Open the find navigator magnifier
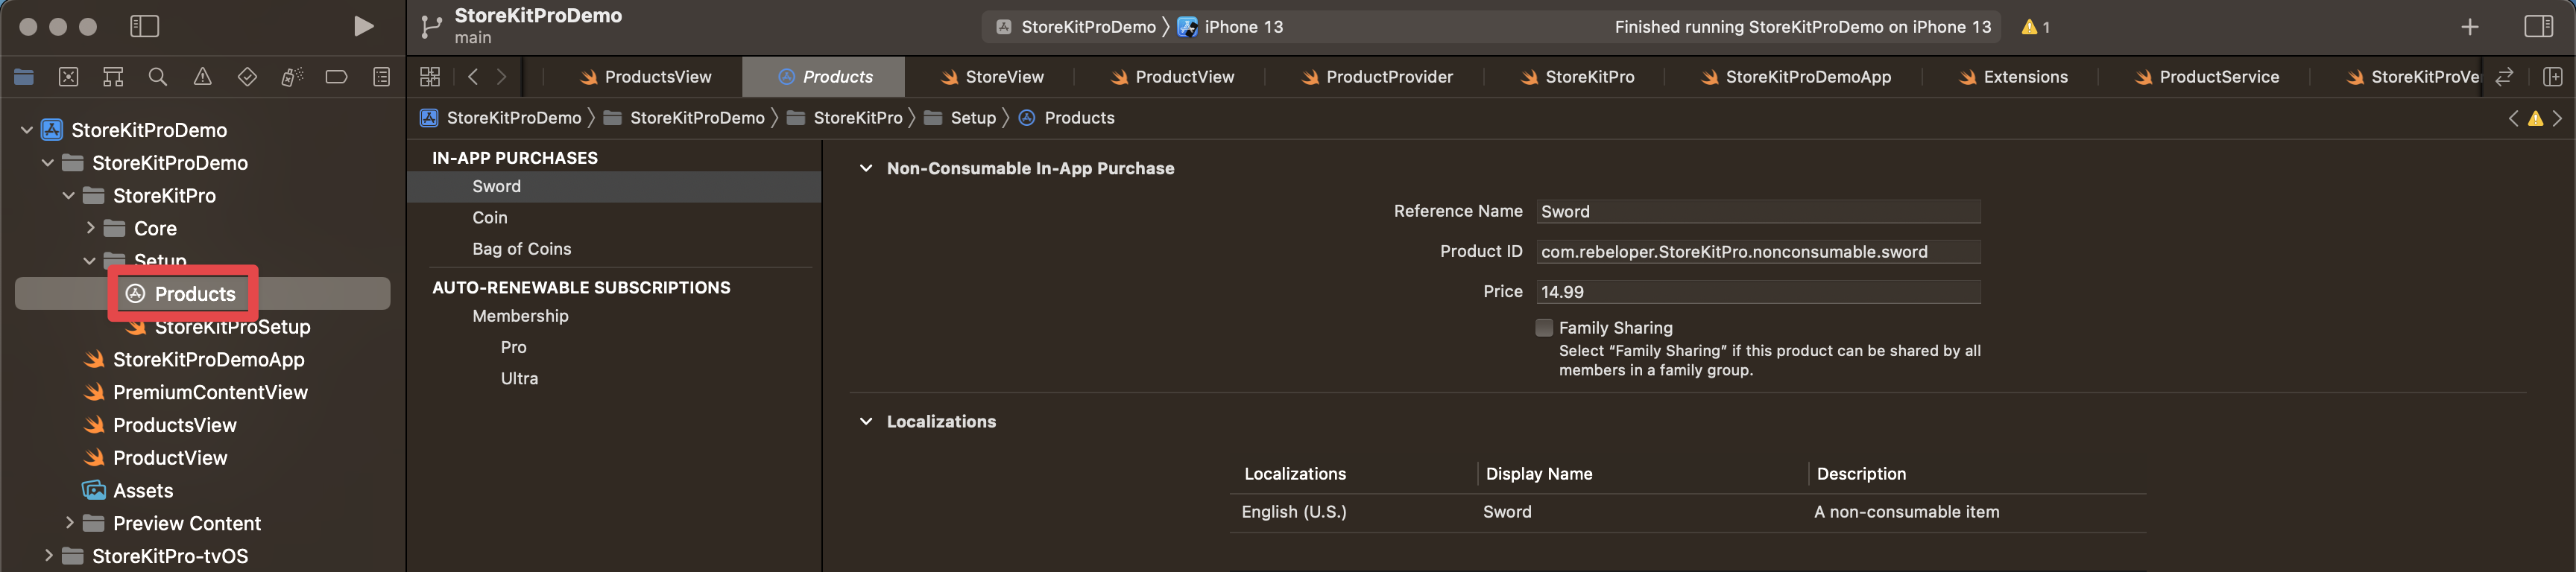Image resolution: width=2576 pixels, height=572 pixels. click(x=157, y=77)
